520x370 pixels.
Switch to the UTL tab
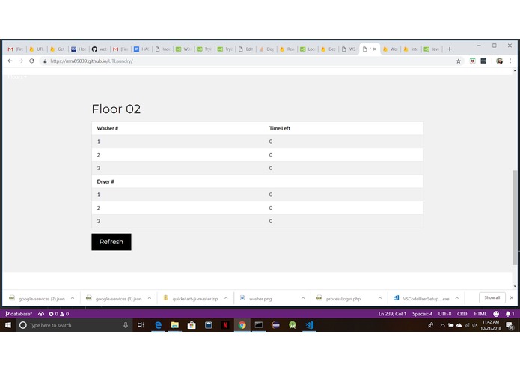[x=37, y=49]
